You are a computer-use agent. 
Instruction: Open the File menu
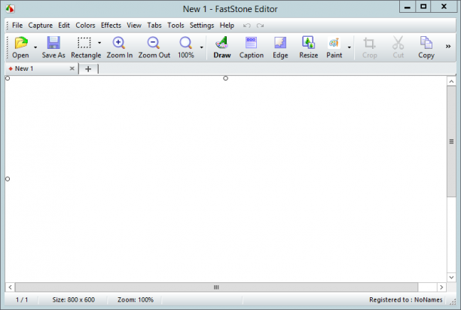[17, 26]
